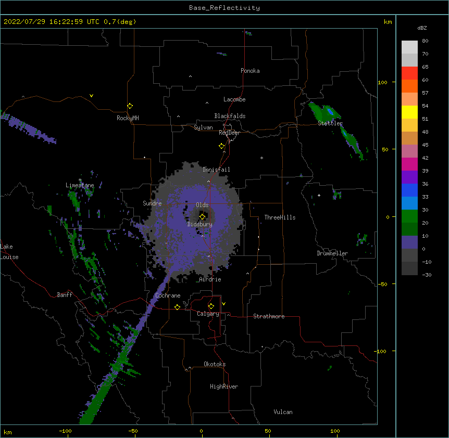
Task: Click the white asterisk above Limestone
Action: coord(80,180)
